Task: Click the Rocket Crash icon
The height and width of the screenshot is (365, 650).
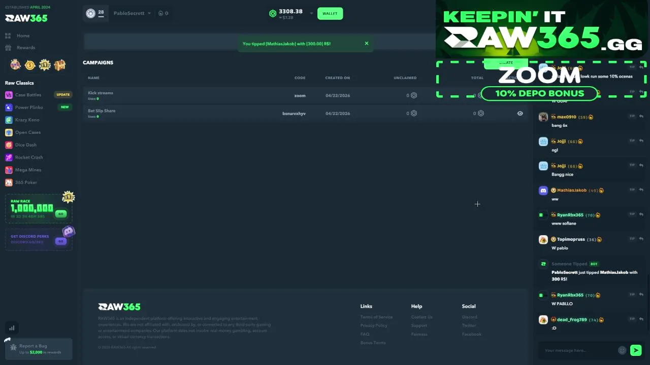Action: pyautogui.click(x=9, y=157)
